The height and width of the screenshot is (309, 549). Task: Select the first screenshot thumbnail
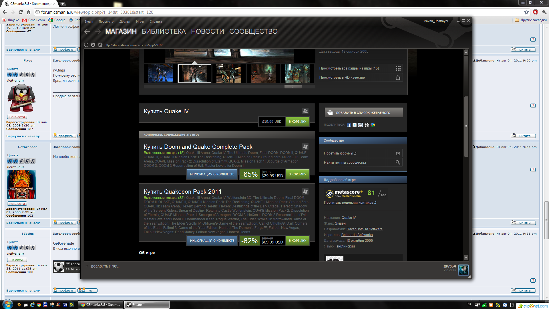(160, 74)
